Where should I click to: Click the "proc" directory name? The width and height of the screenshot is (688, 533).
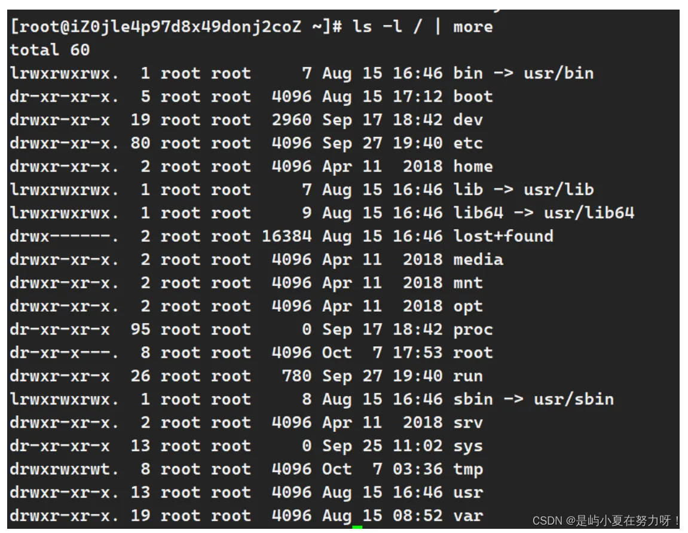[473, 330]
